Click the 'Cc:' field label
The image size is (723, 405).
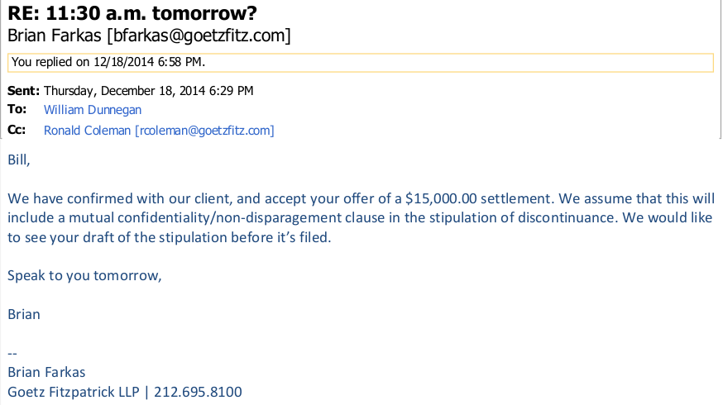[17, 131]
